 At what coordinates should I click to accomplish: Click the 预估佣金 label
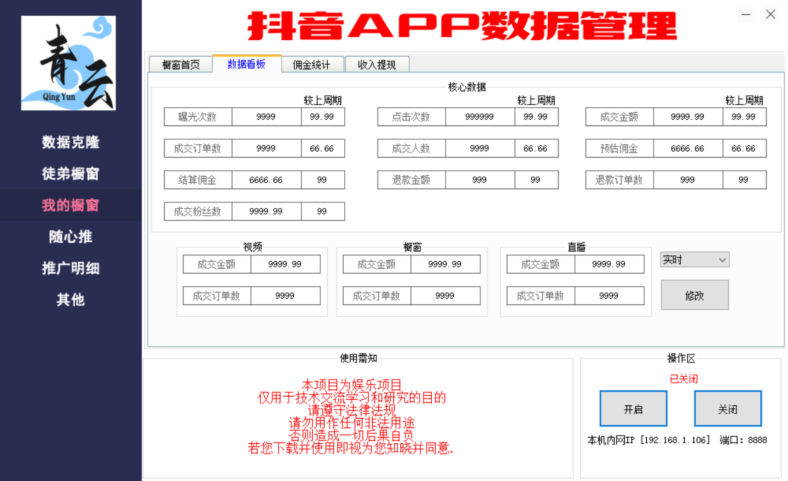pyautogui.click(x=619, y=148)
